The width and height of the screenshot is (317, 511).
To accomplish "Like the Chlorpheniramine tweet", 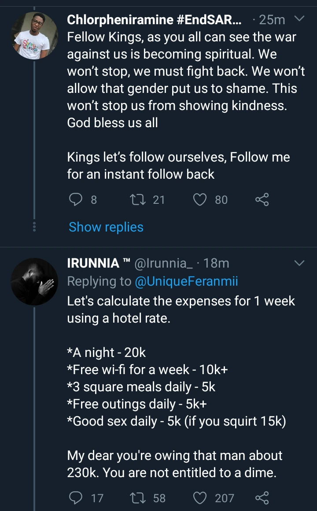I will [200, 200].
